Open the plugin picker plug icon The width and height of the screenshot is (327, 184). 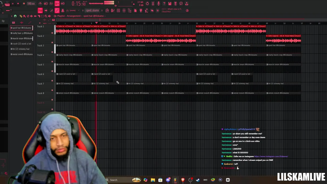click(141, 10)
